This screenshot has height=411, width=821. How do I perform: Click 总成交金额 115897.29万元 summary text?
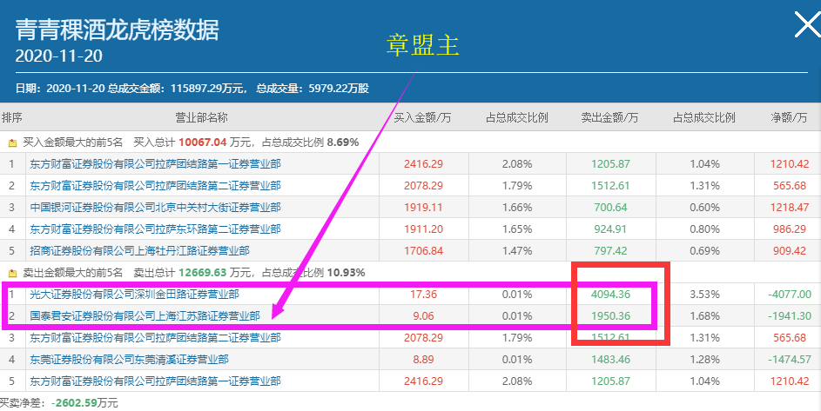[x=178, y=89]
